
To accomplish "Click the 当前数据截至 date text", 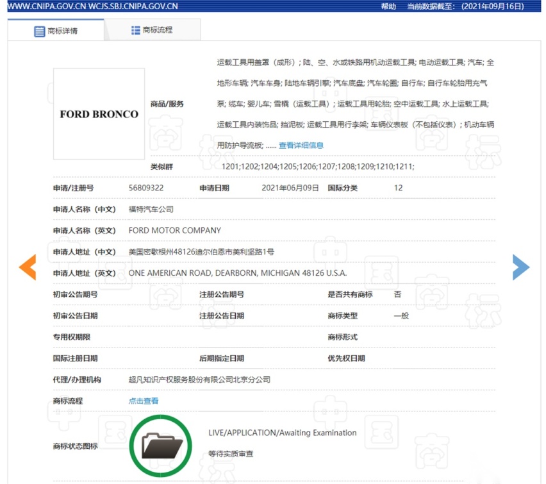I will (465, 6).
